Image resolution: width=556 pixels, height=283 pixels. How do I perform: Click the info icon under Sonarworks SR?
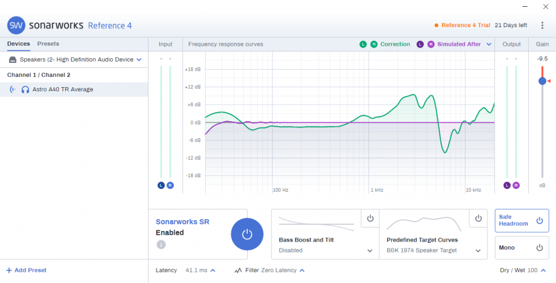[161, 245]
